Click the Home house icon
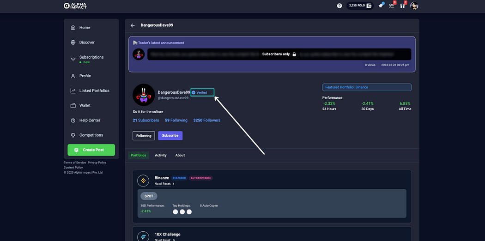The width and height of the screenshot is (485, 241). [73, 28]
